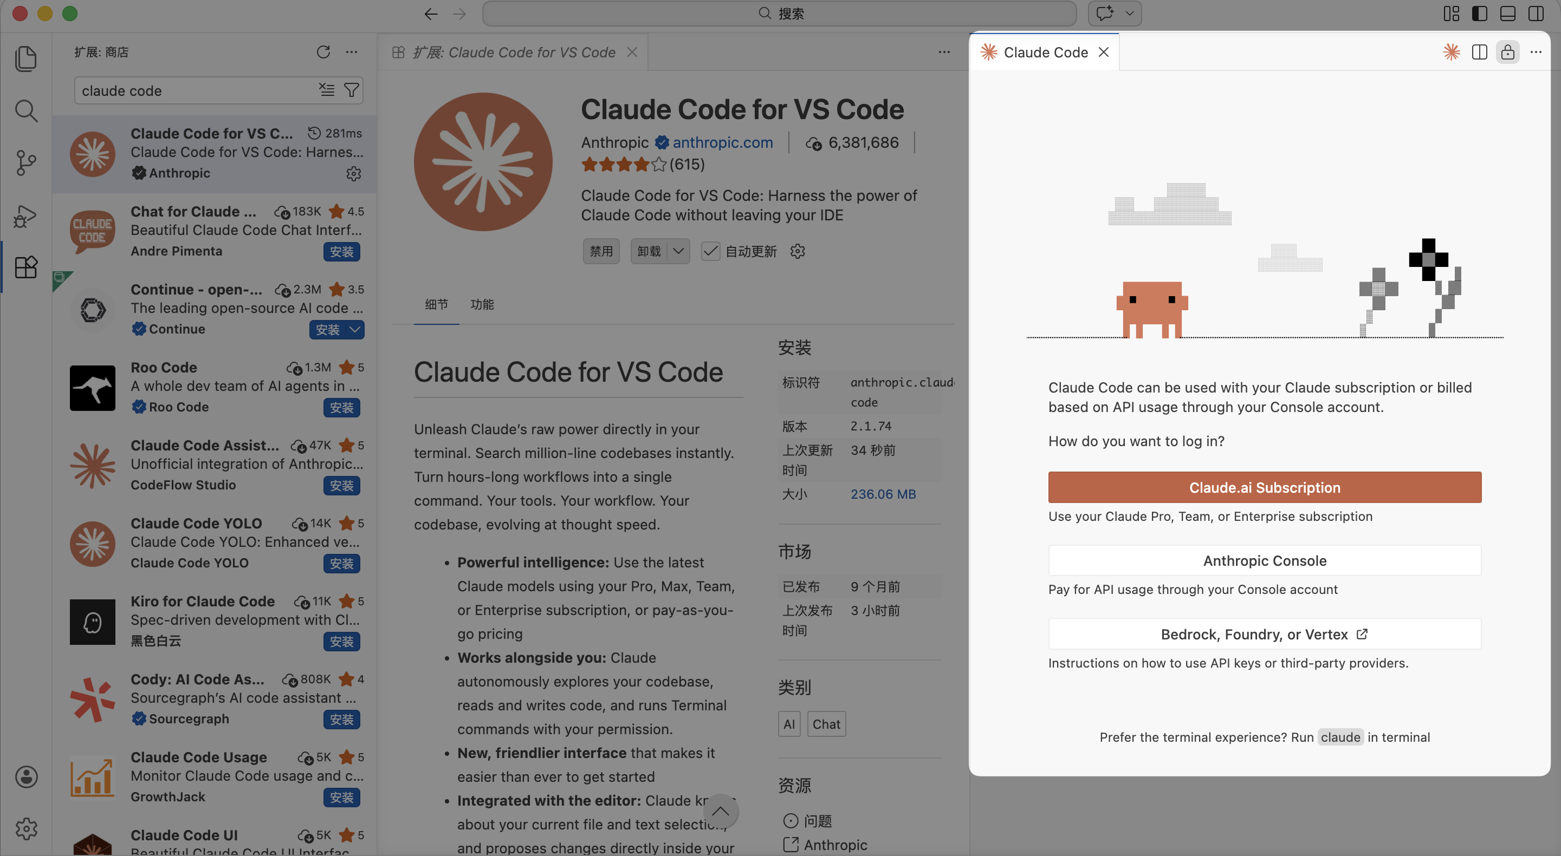Click Claude spark icon in editor toolbar

[1452, 52]
